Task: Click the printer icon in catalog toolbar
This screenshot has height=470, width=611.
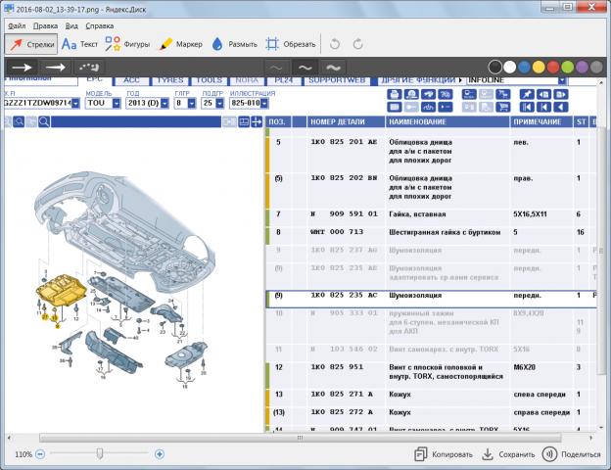Action: 394,94
